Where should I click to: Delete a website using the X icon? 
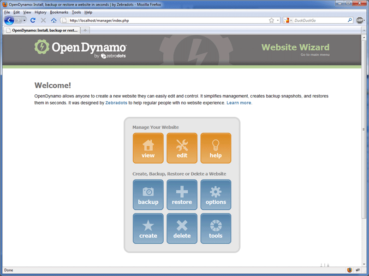182,228
